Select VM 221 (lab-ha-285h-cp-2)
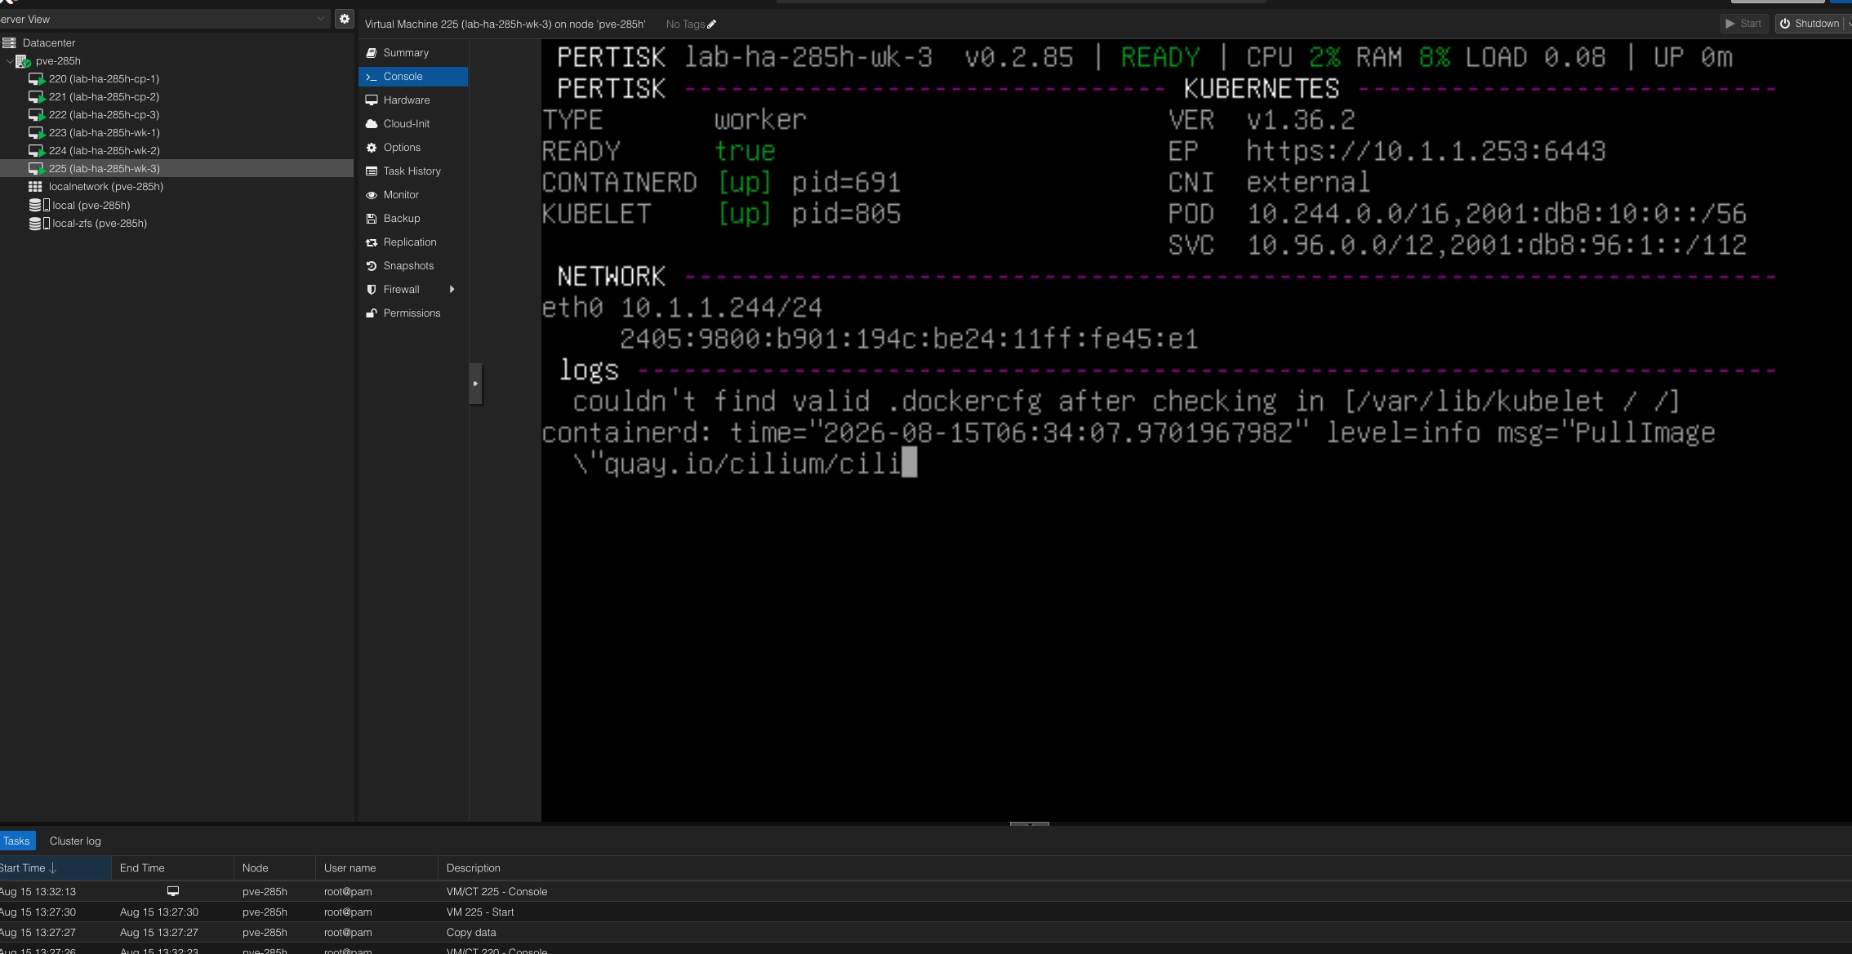The width and height of the screenshot is (1852, 954). [104, 96]
